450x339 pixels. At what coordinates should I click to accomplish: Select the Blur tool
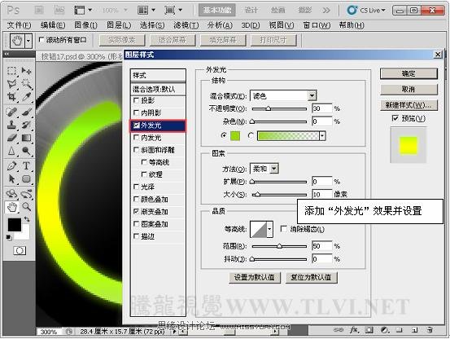[x=11, y=151]
